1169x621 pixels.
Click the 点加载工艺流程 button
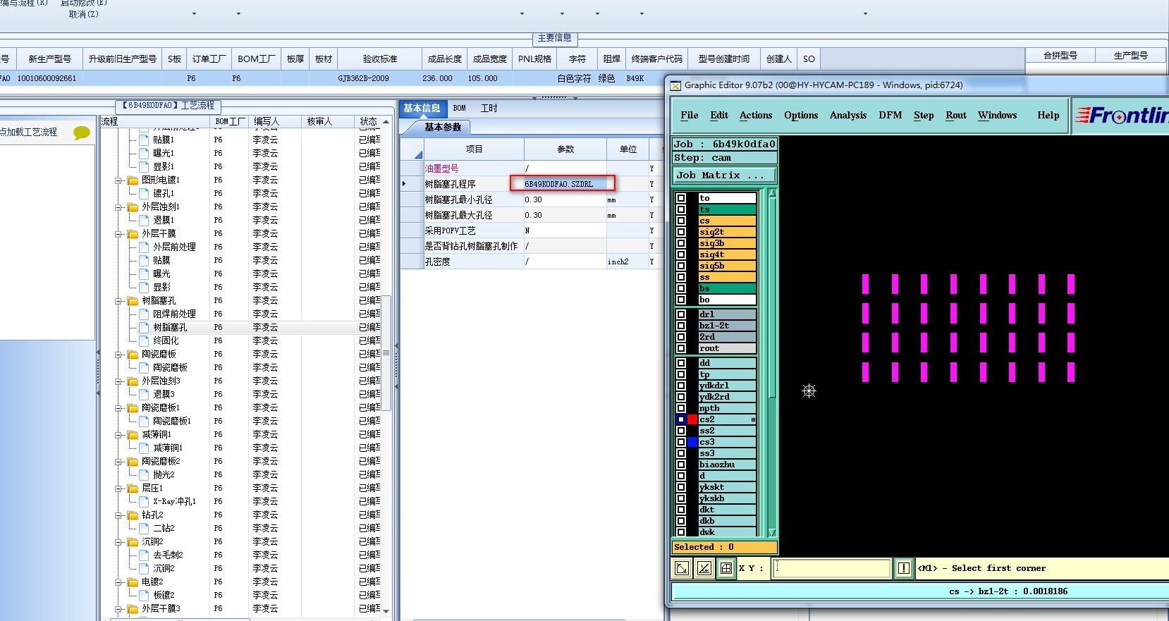click(29, 132)
